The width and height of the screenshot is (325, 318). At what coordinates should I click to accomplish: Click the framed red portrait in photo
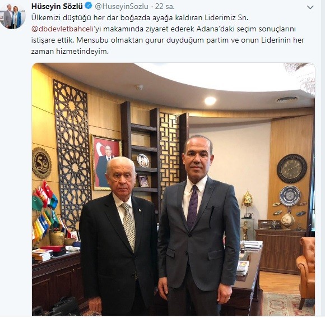point(106,163)
